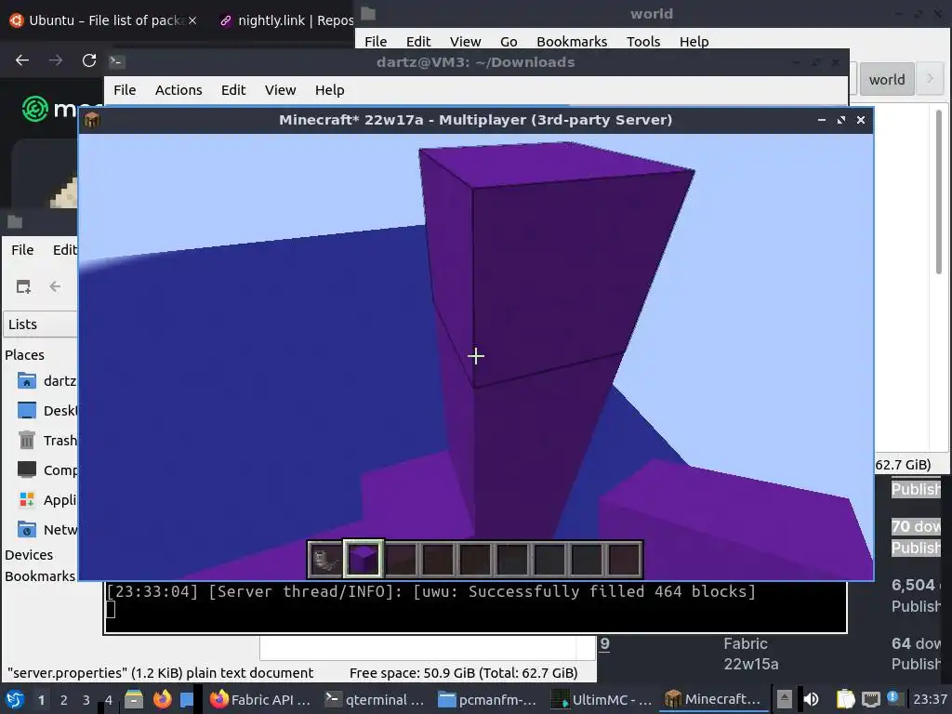The height and width of the screenshot is (714, 952).
Task: Switch to workspace 2
Action: pyautogui.click(x=64, y=700)
